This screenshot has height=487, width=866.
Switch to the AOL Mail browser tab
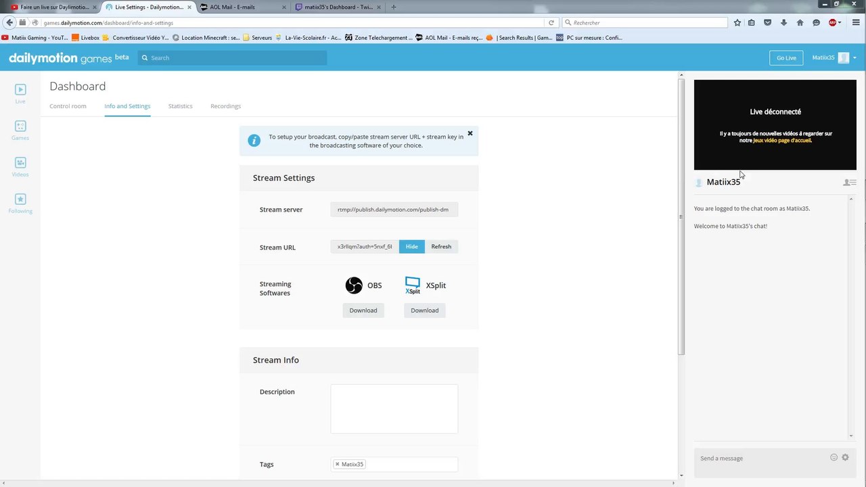244,7
